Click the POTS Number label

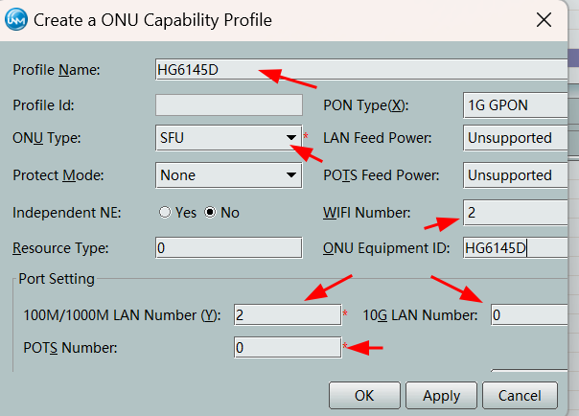70,348
